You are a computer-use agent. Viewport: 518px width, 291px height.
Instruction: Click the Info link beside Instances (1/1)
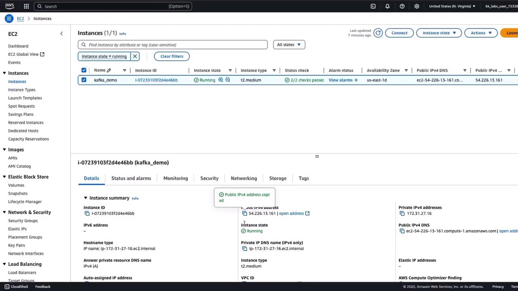[x=123, y=34]
